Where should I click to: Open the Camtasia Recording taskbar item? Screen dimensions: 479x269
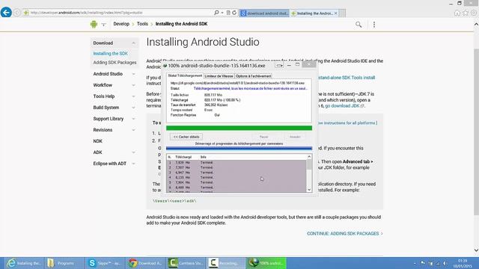click(227, 263)
